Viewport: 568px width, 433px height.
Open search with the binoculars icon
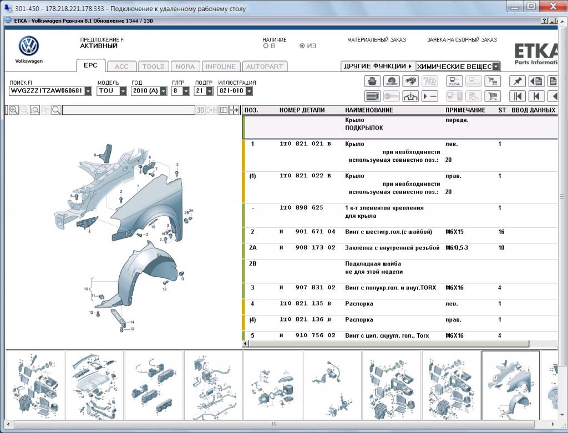click(410, 81)
